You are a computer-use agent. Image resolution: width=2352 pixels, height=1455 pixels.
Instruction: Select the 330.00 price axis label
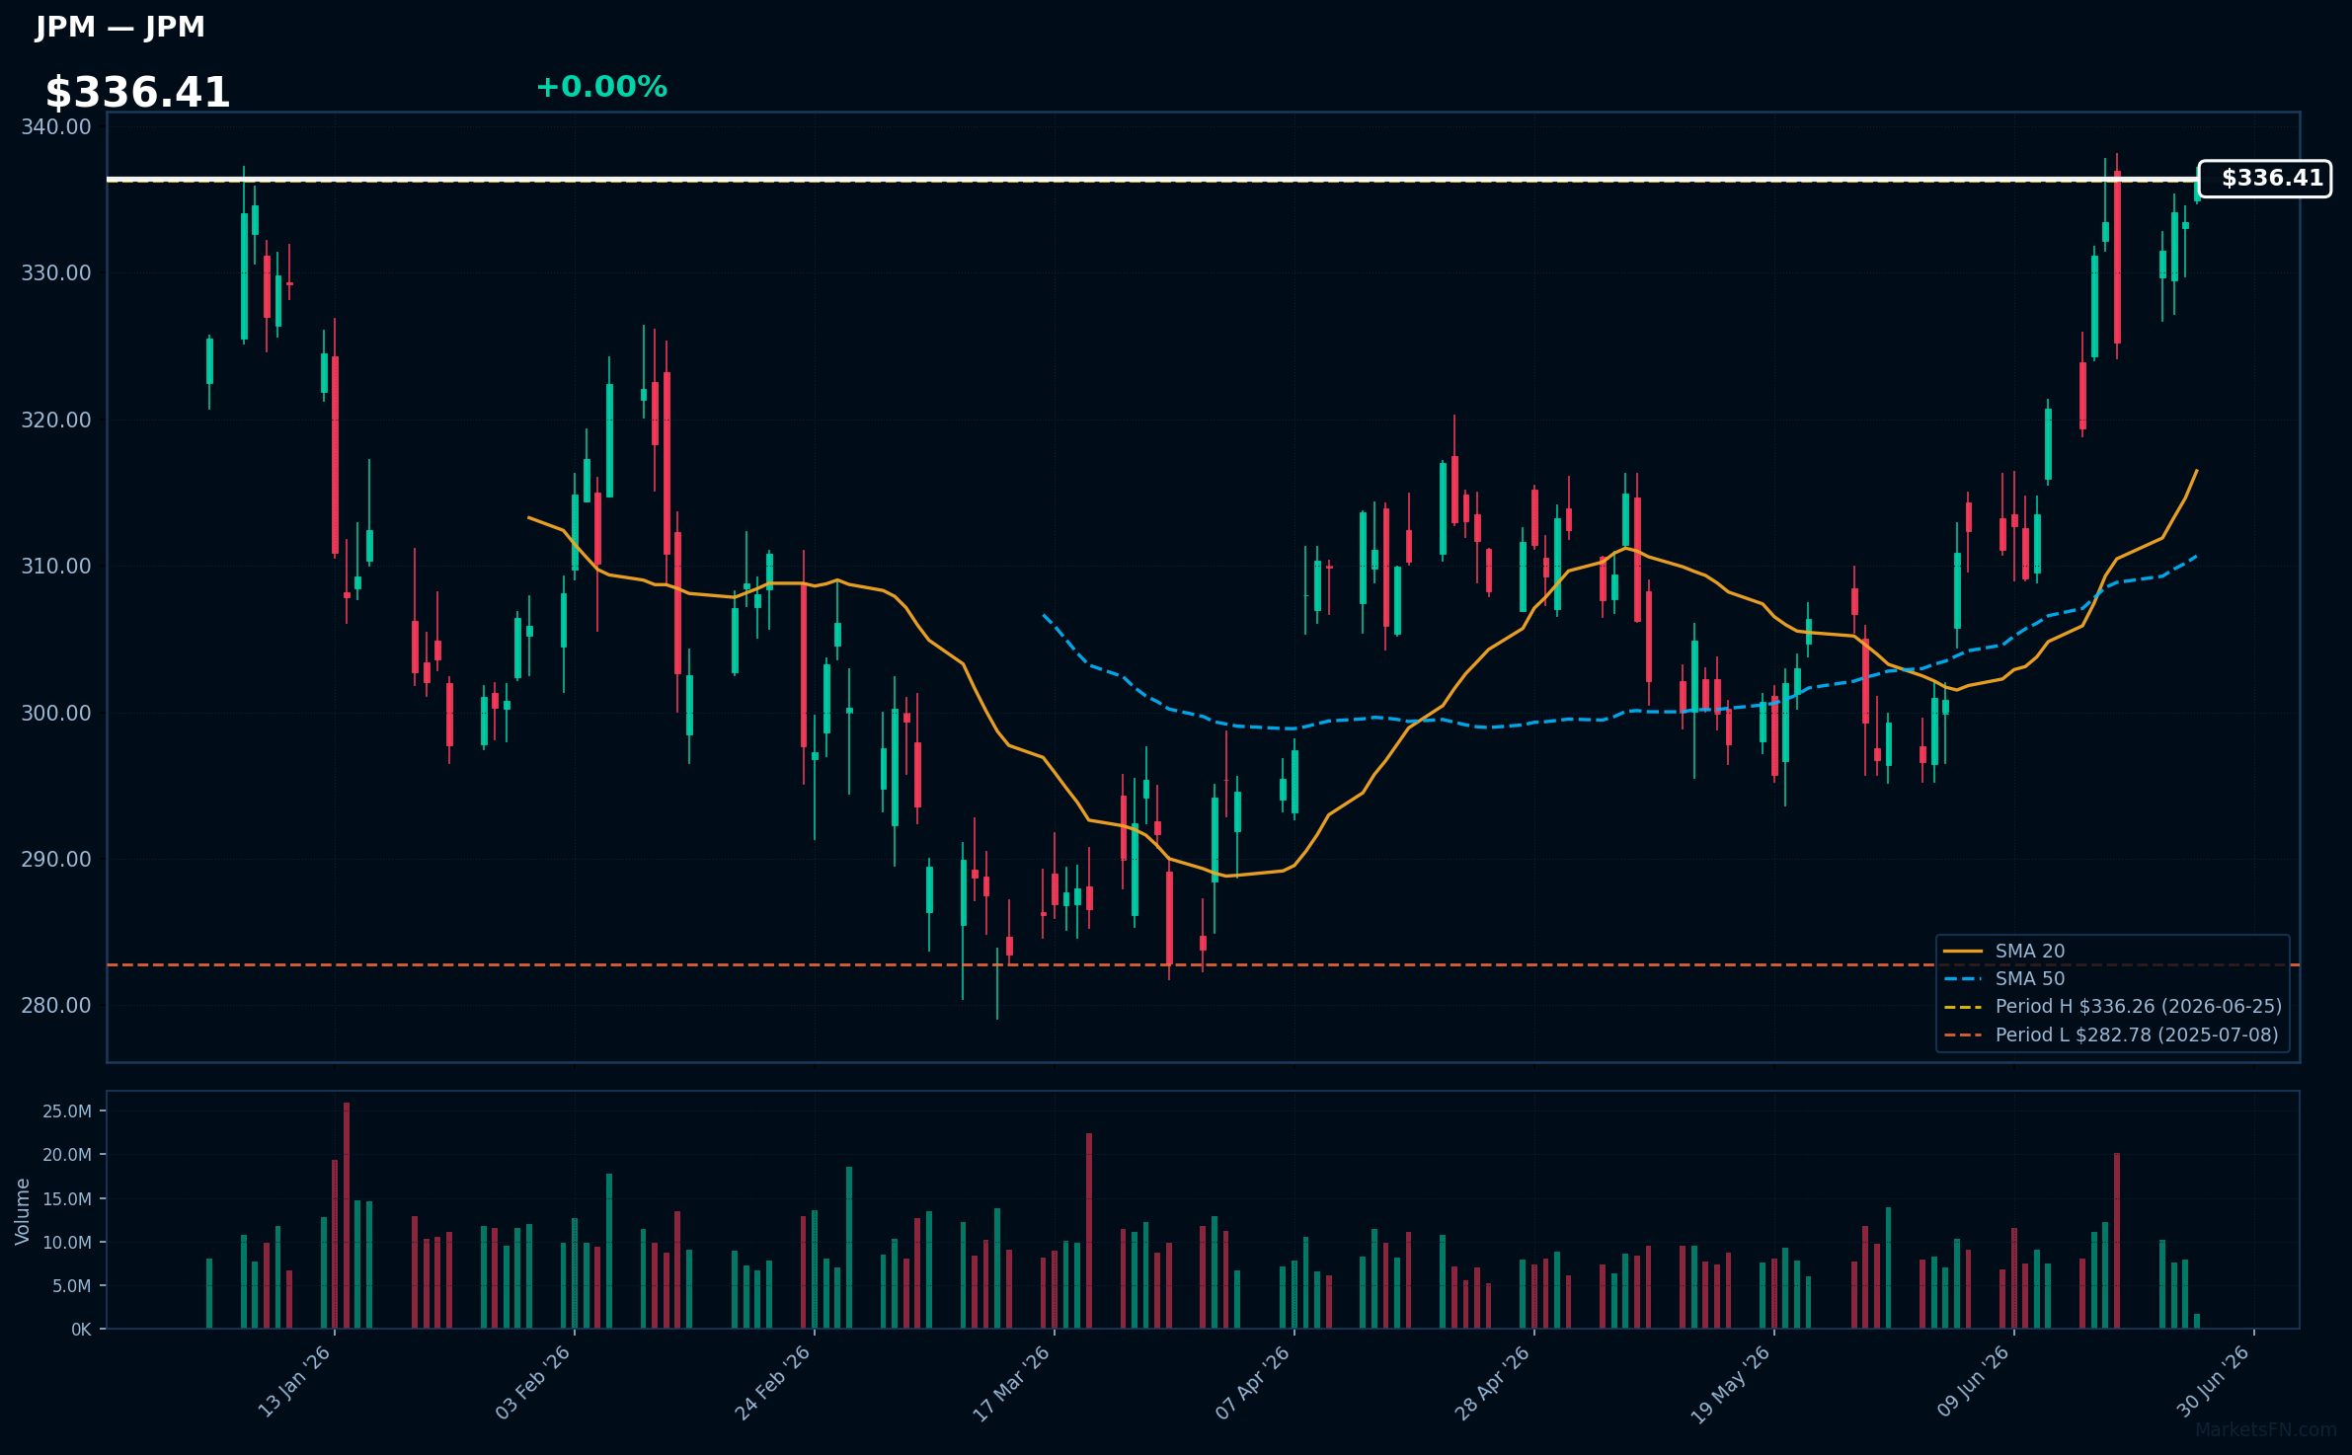(x=56, y=272)
